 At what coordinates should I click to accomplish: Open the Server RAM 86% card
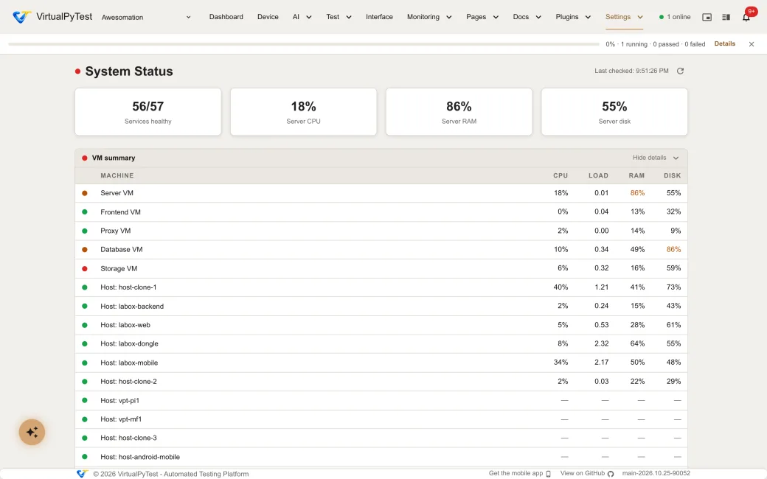click(x=459, y=112)
